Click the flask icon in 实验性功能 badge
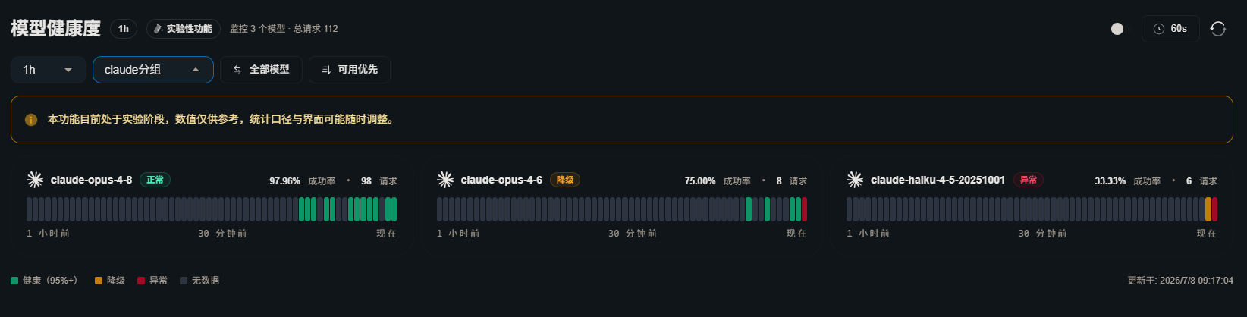This screenshot has width=1247, height=317. point(158,29)
